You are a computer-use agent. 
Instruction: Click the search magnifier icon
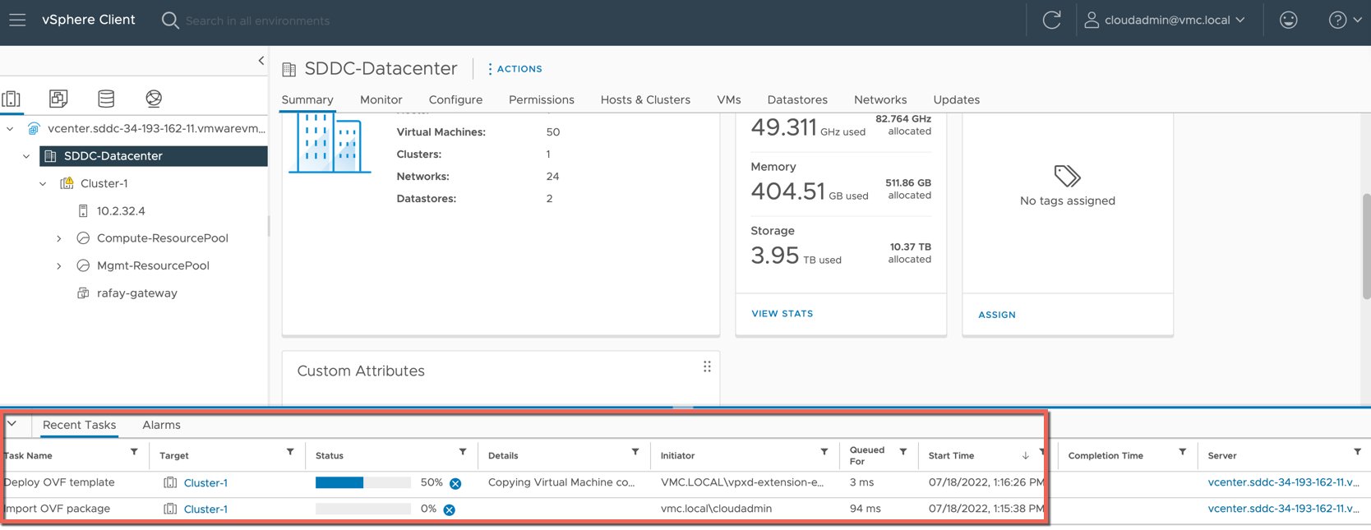pos(170,21)
